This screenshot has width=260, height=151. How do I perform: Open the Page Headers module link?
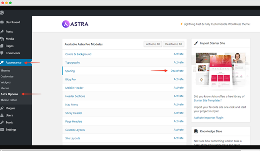pos(74,121)
